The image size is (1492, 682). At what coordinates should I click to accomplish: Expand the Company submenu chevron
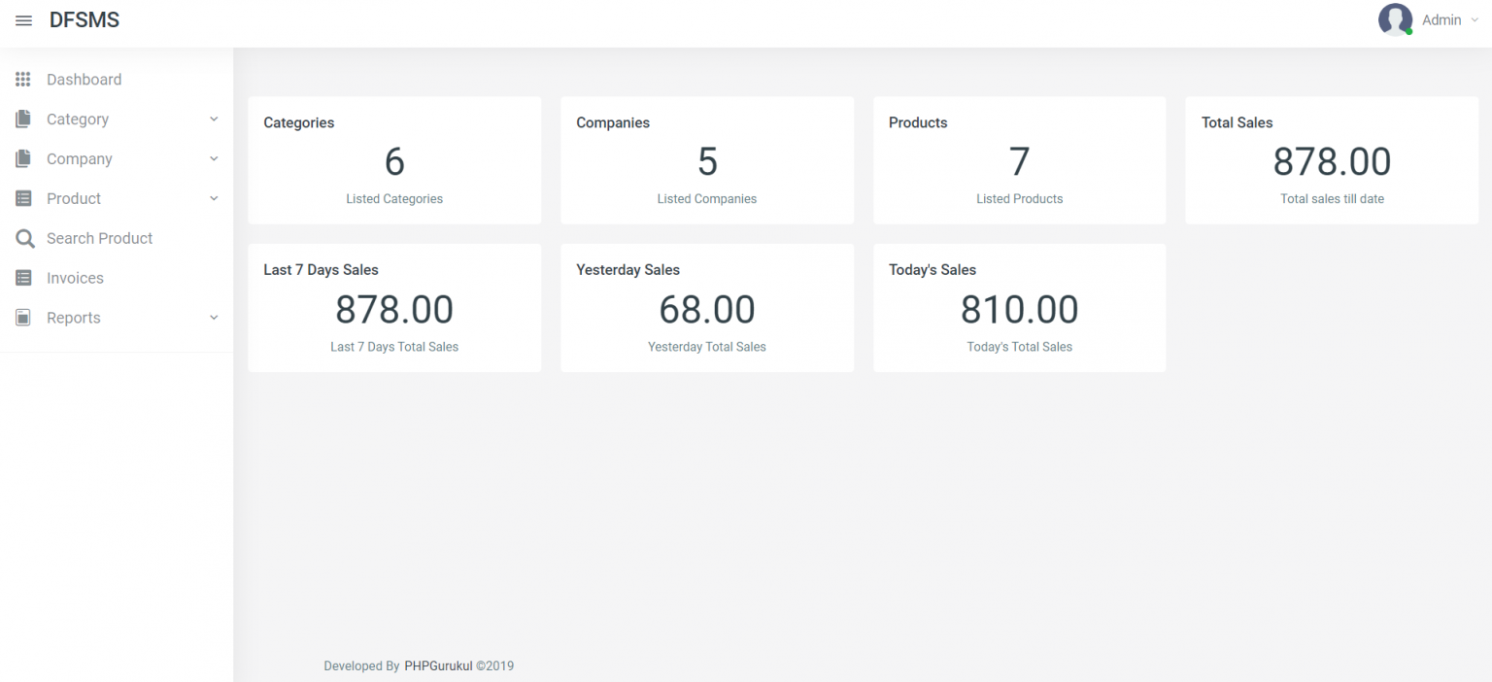(x=214, y=159)
